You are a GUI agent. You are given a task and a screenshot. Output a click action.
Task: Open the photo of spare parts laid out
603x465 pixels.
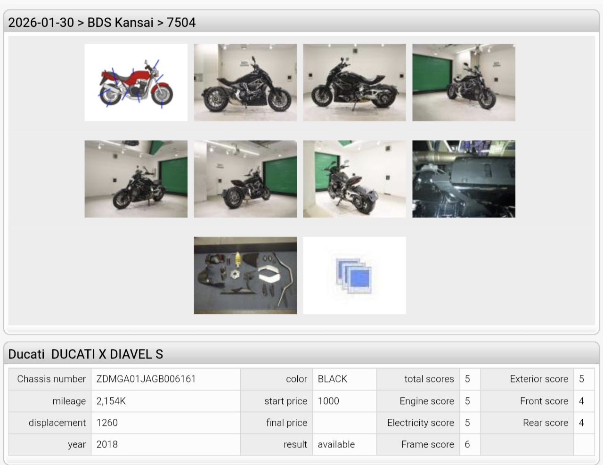245,275
